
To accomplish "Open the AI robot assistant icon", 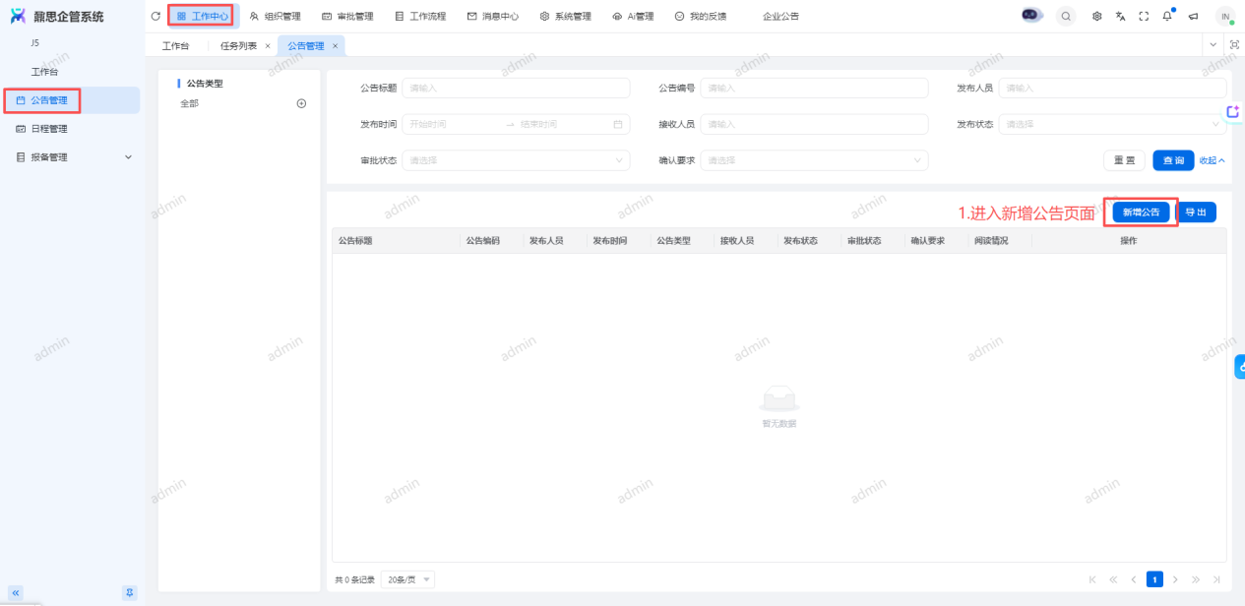I will (x=1031, y=16).
